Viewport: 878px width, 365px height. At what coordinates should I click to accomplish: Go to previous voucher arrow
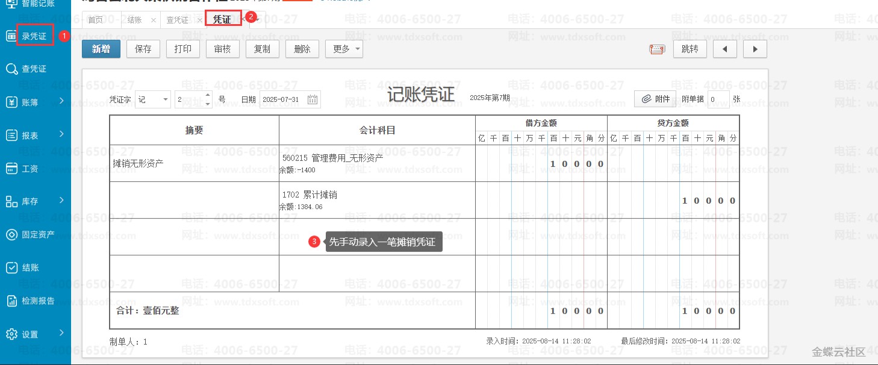pyautogui.click(x=724, y=49)
